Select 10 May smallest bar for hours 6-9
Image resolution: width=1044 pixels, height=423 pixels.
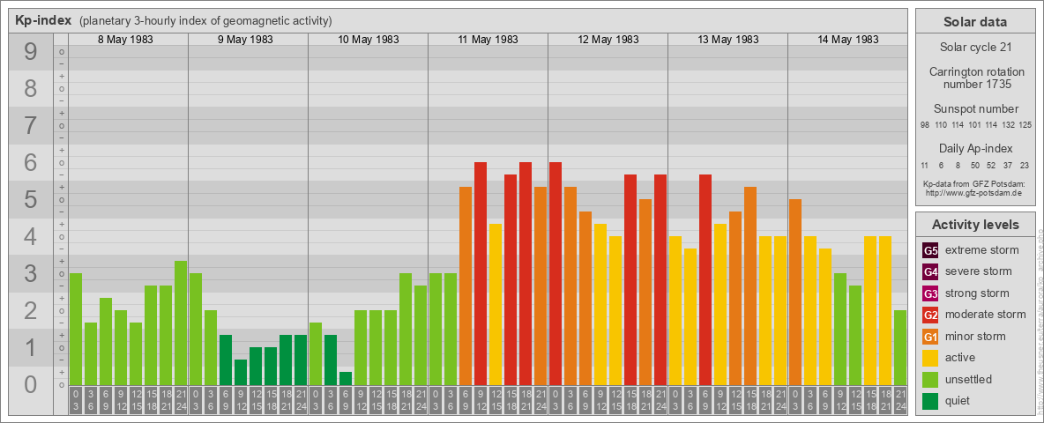(346, 378)
